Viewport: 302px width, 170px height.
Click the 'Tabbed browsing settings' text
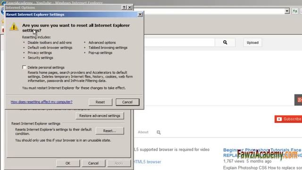point(108,48)
